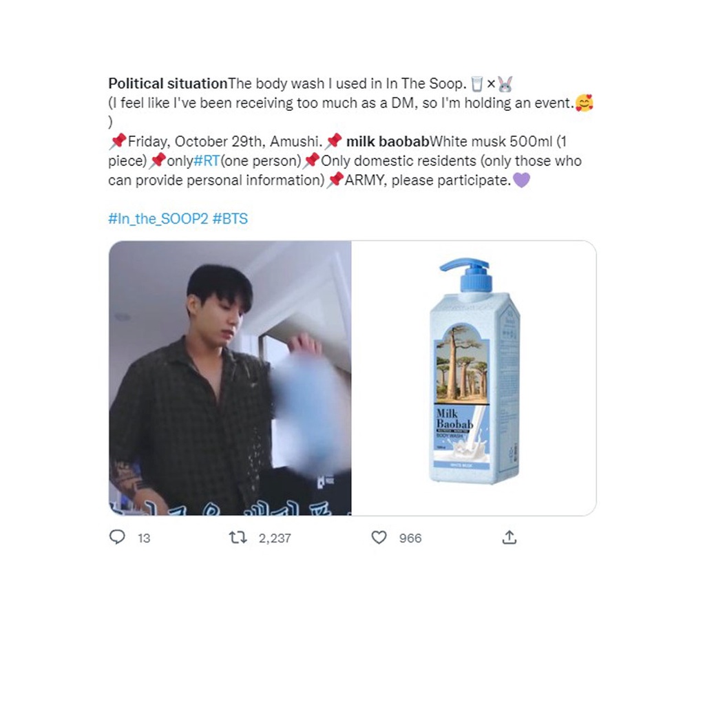Viewport: 705px width, 705px height.
Task: Click the 966 likes count
Action: pos(410,538)
